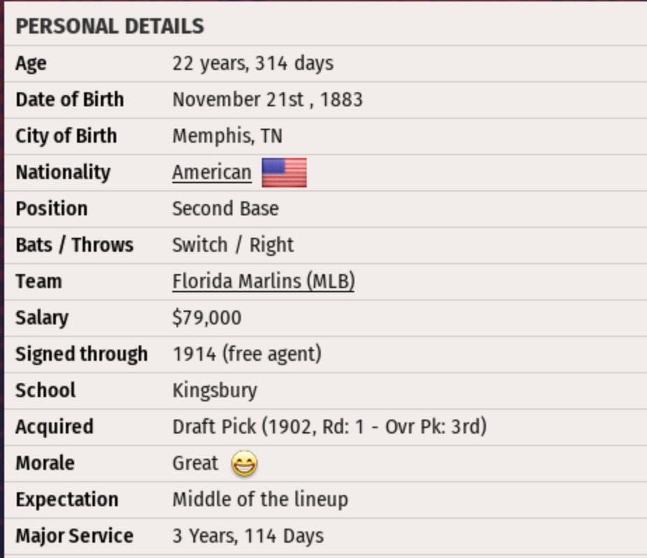Click the date of birth November 21st, 1883
The image size is (647, 558).
coord(267,100)
